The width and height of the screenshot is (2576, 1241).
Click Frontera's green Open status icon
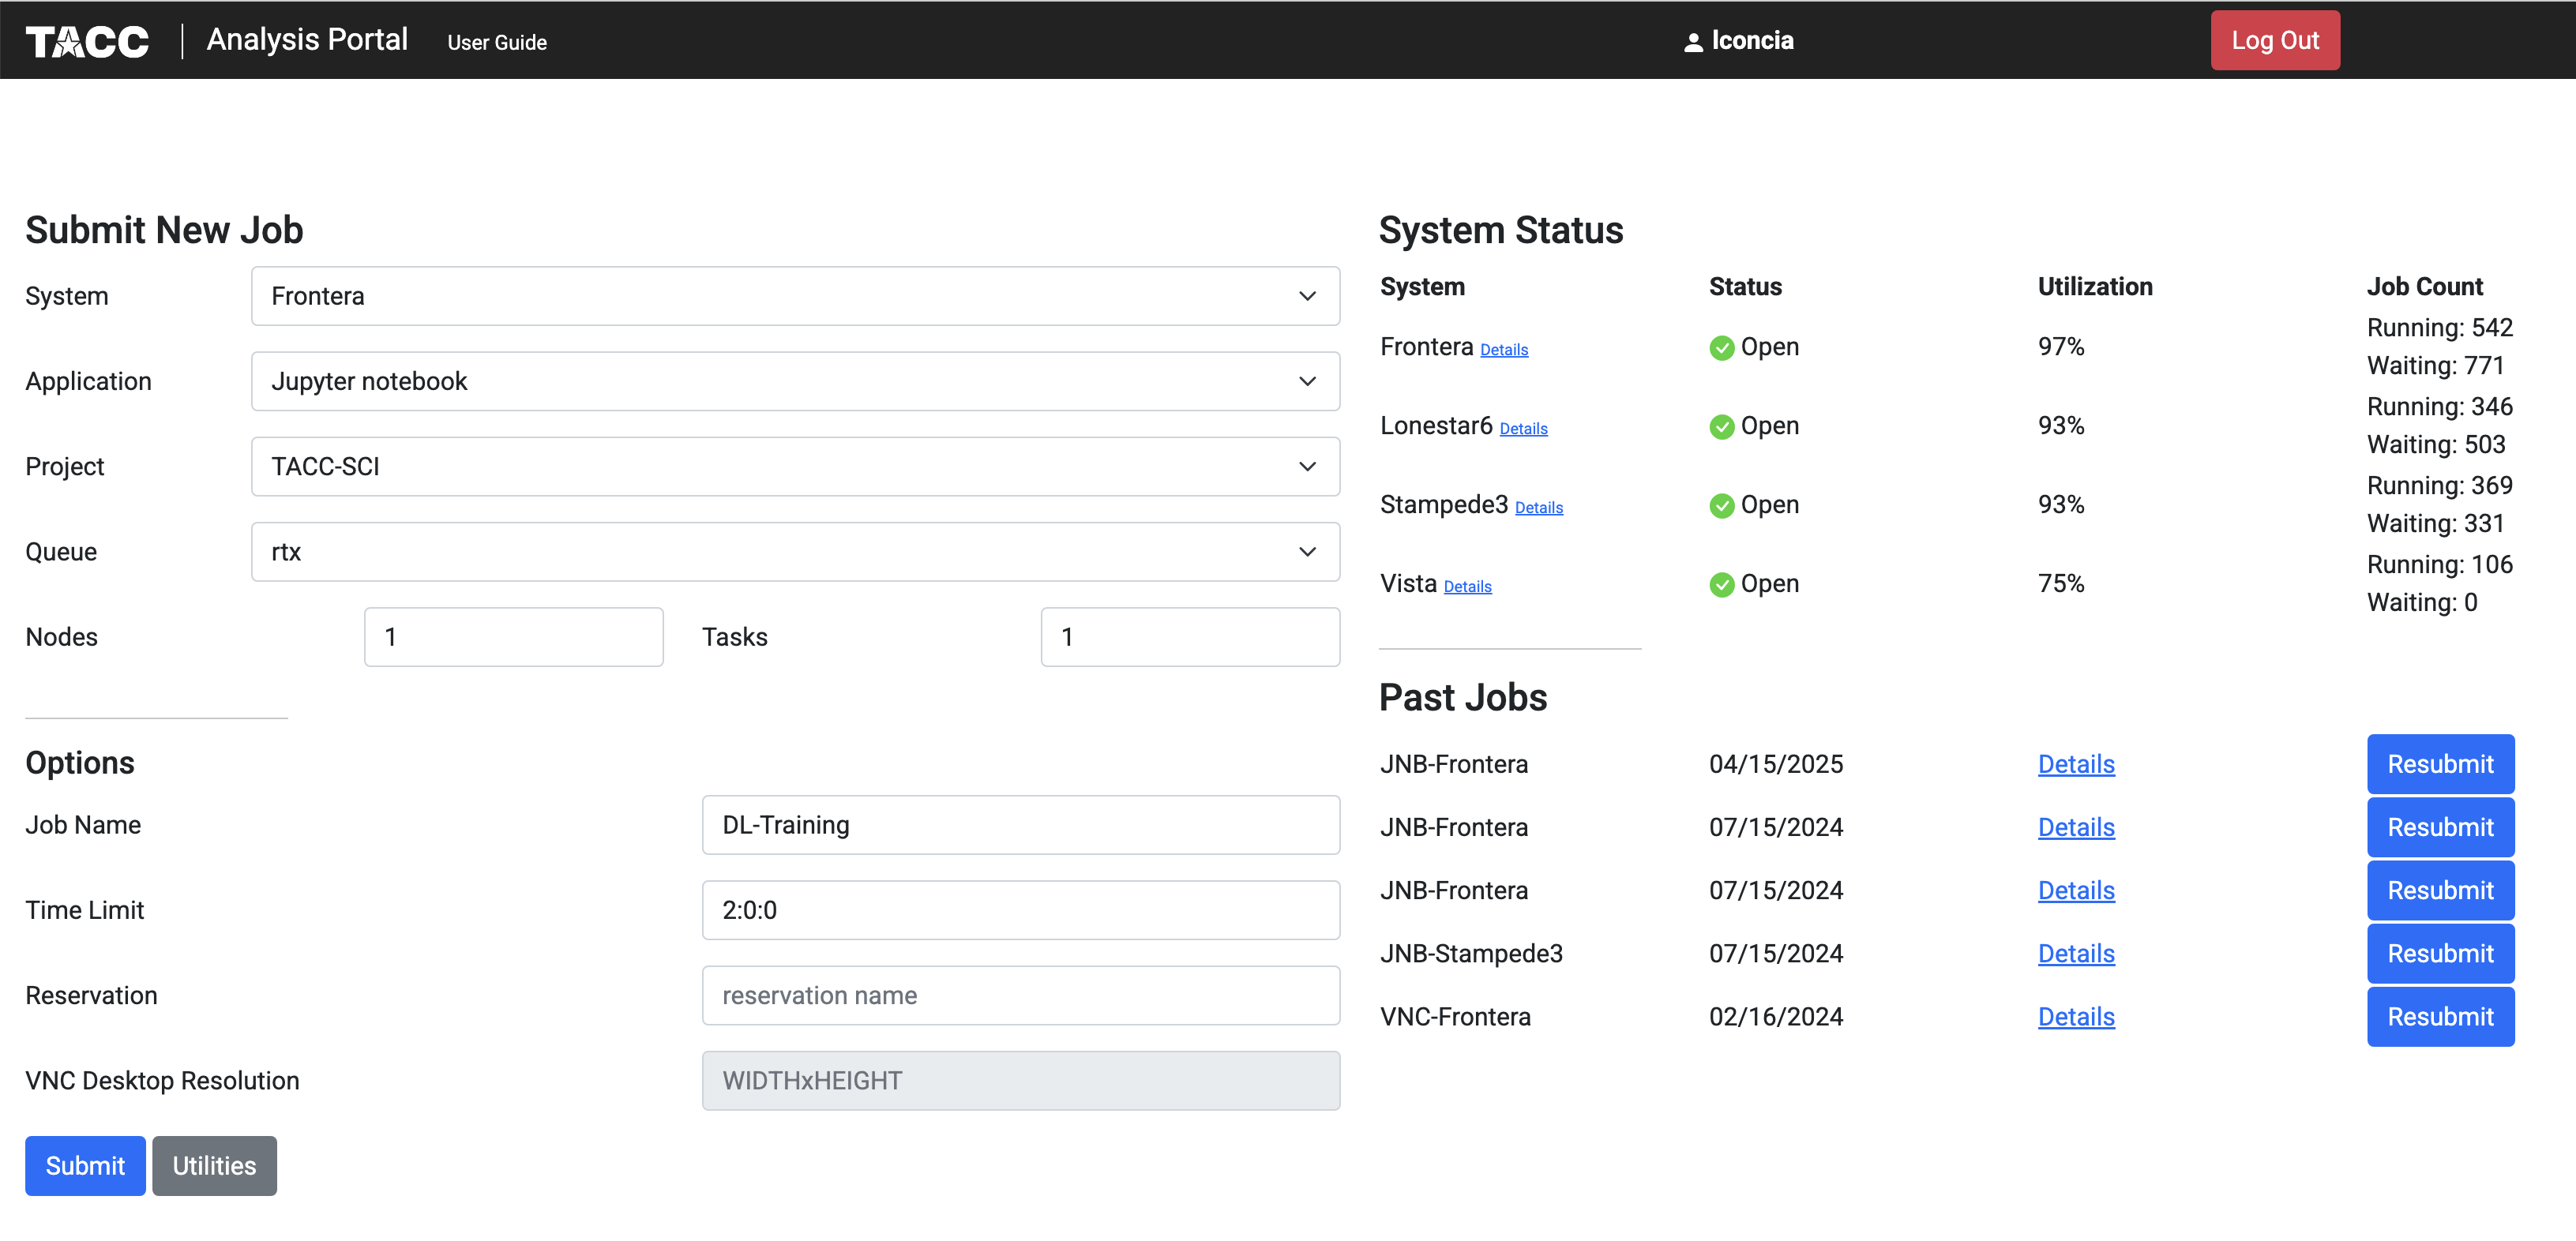[x=1721, y=348]
